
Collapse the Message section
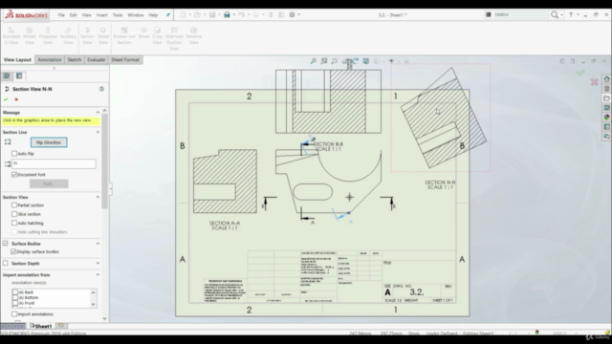[x=98, y=113]
